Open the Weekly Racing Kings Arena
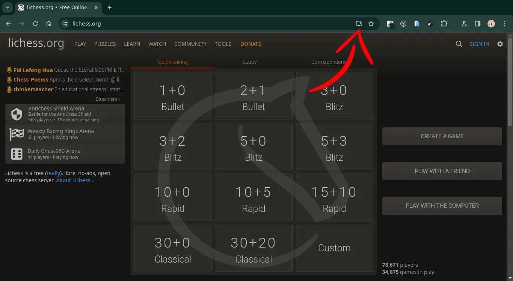 [x=65, y=134]
